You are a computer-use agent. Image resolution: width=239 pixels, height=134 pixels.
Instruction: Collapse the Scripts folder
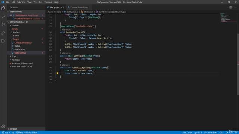pyautogui.click(x=16, y=39)
